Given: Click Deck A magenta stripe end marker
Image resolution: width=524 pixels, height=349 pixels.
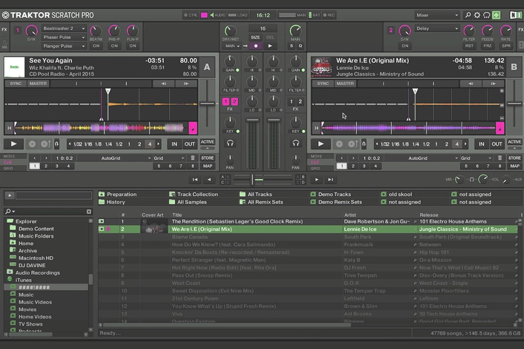Looking at the screenshot, I should (193, 128).
